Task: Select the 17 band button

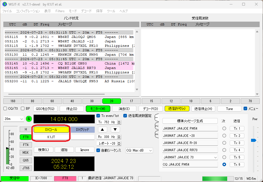Action: (x=131, y=101)
